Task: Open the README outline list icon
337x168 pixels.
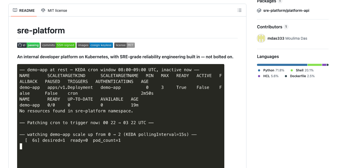Action: click(x=239, y=10)
